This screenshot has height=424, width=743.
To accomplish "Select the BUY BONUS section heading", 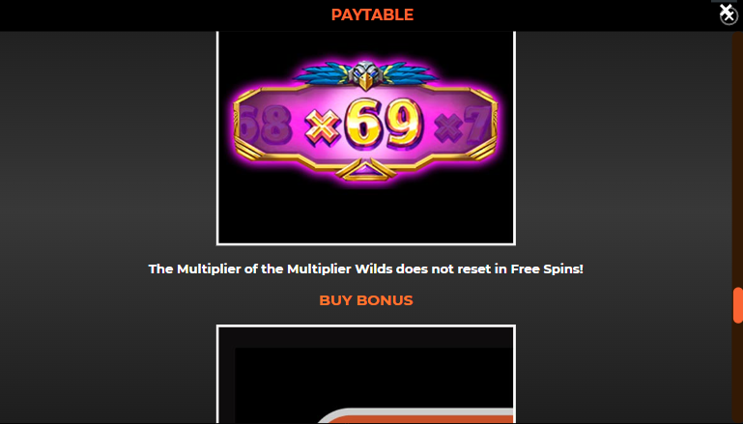I will point(366,300).
